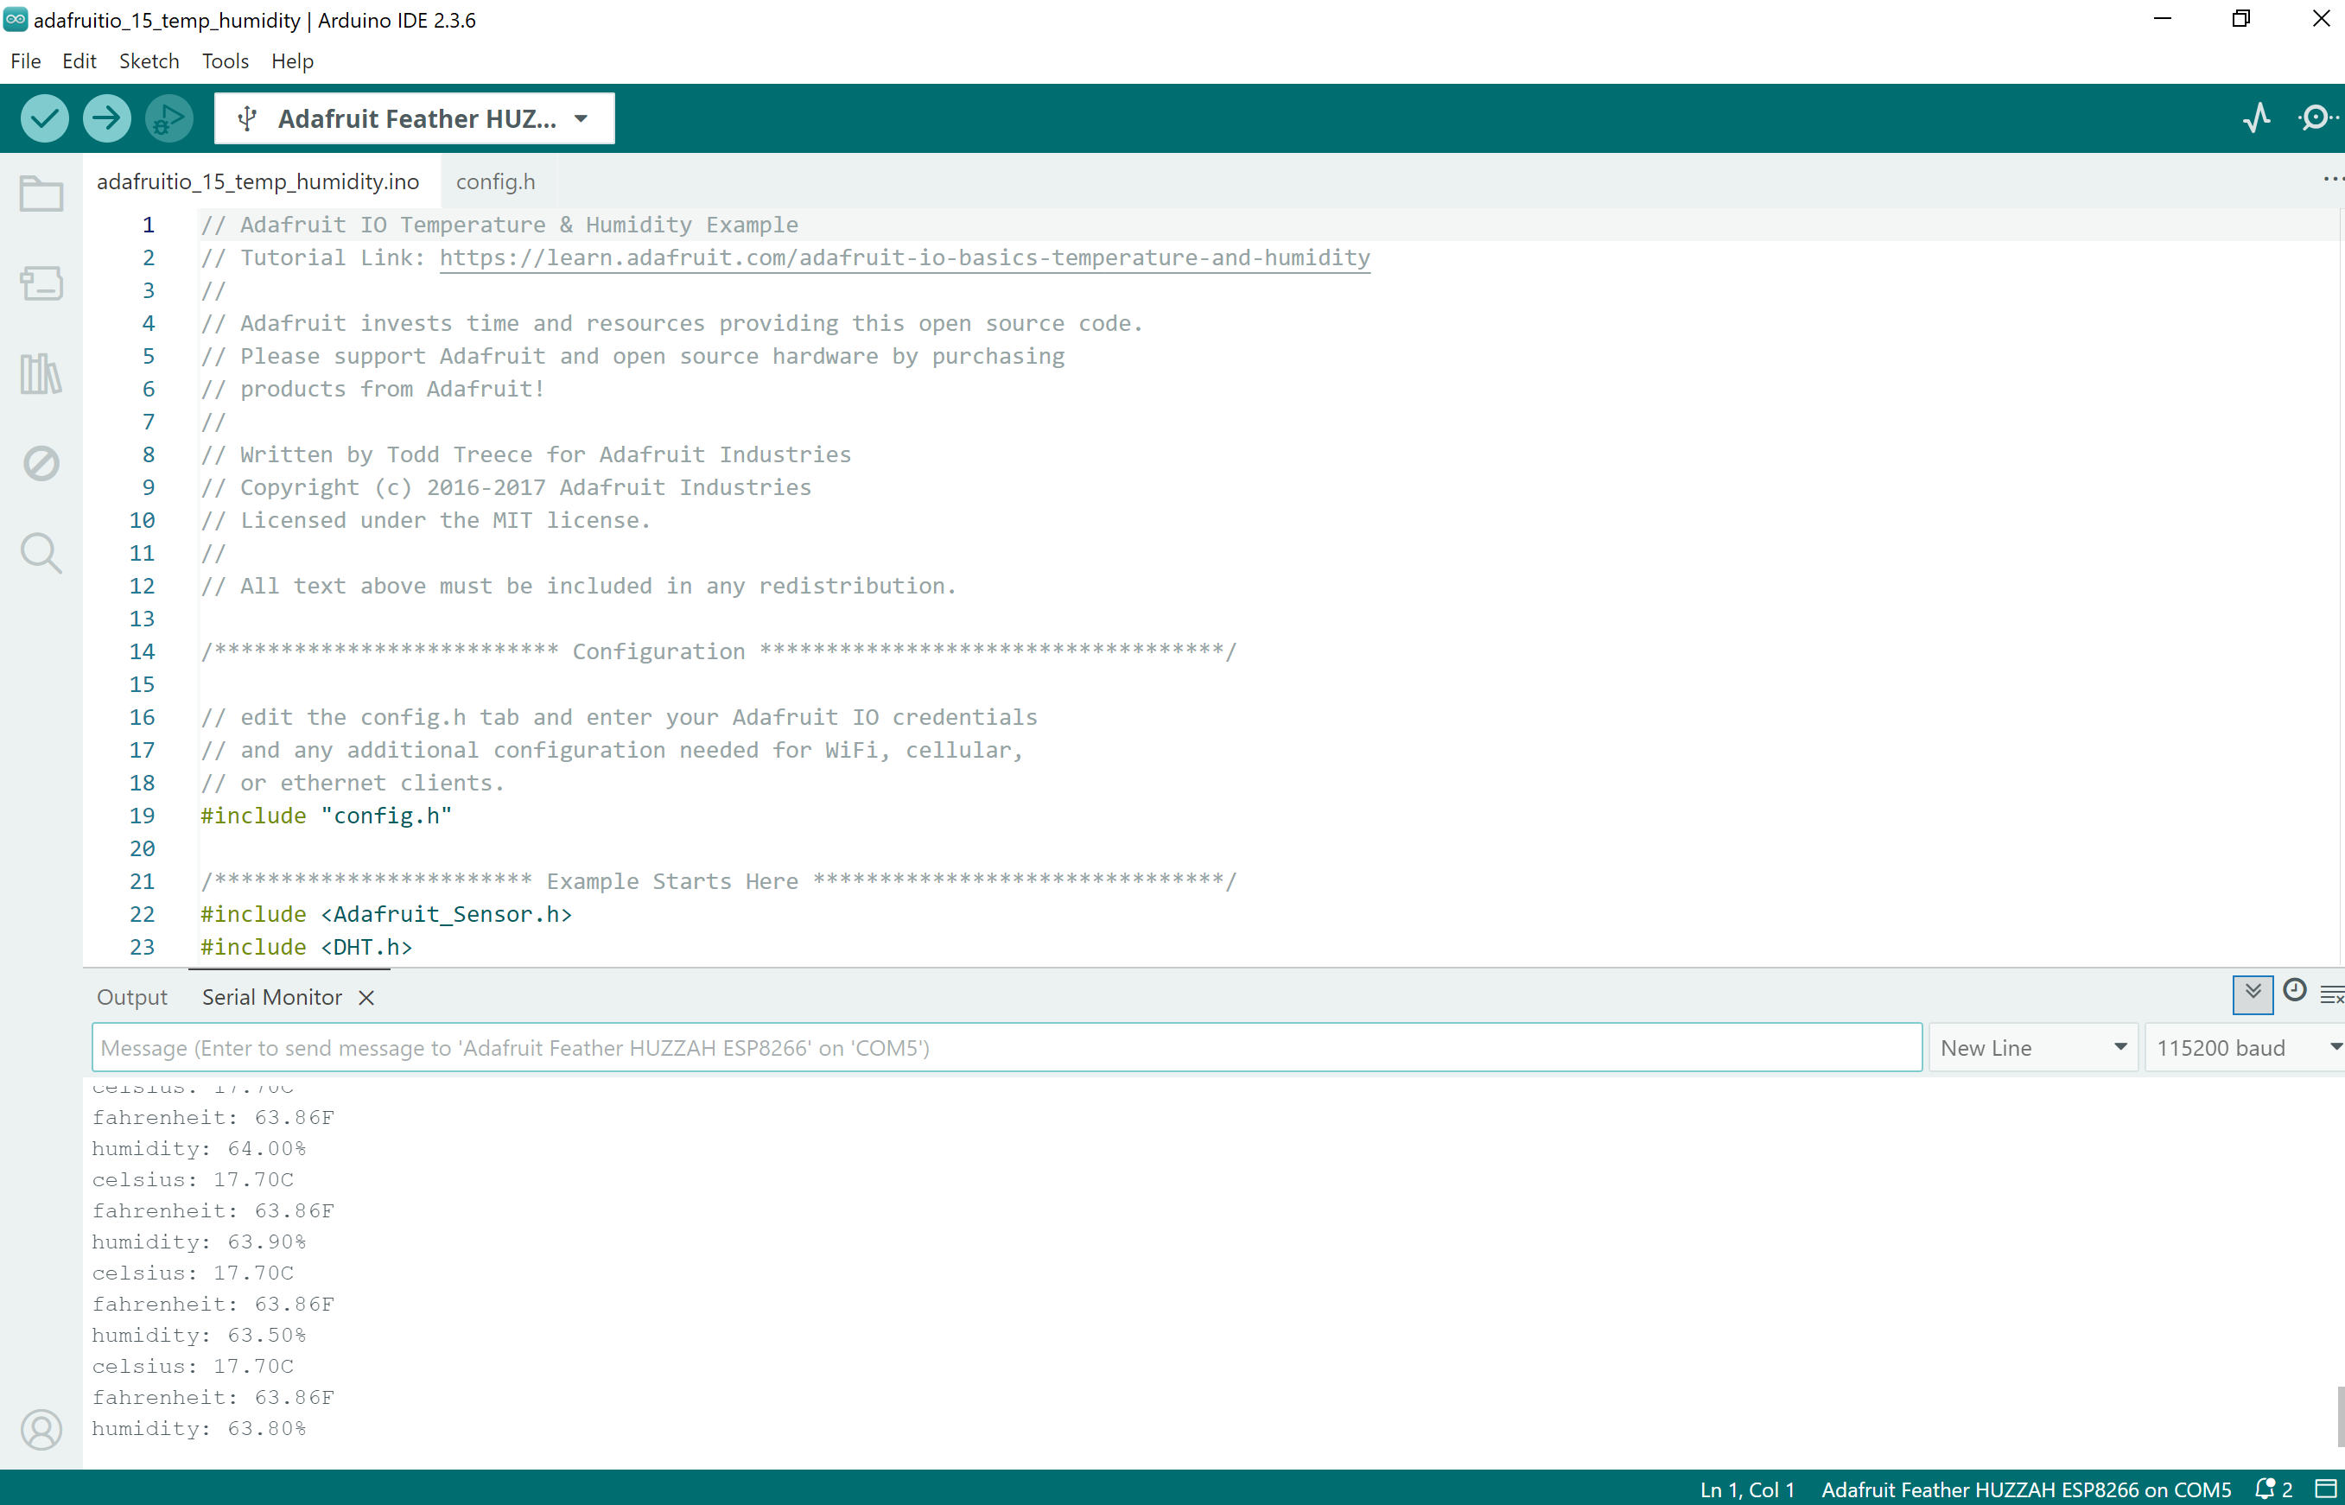The width and height of the screenshot is (2345, 1505).
Task: Start debugging with the debug play icon
Action: point(168,118)
